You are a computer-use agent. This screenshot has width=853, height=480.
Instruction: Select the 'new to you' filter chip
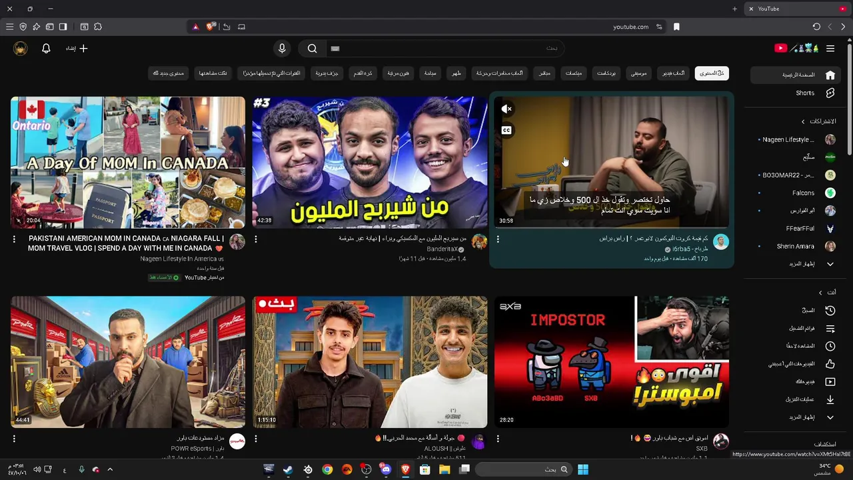168,73
